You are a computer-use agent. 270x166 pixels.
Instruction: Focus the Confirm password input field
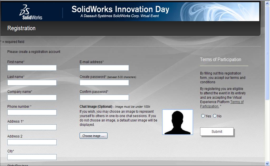pos(104,98)
